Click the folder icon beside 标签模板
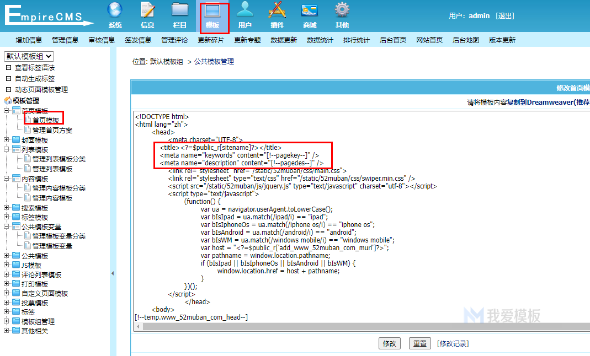The height and width of the screenshot is (356, 590). pos(16,217)
